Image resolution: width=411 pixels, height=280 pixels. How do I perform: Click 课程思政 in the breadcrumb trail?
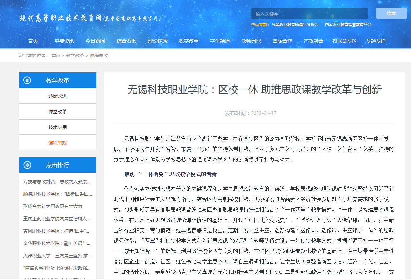pos(99,56)
